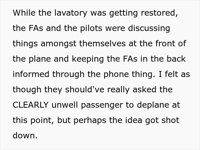Click the word "amongst" in third line
This screenshot has width=200, height=150.
58,44
